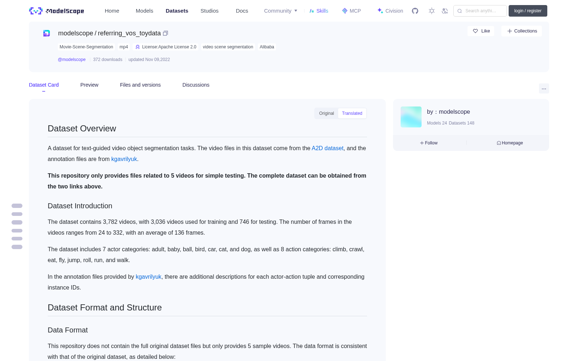Click the mp4 tag
The image size is (578, 361).
click(x=124, y=47)
